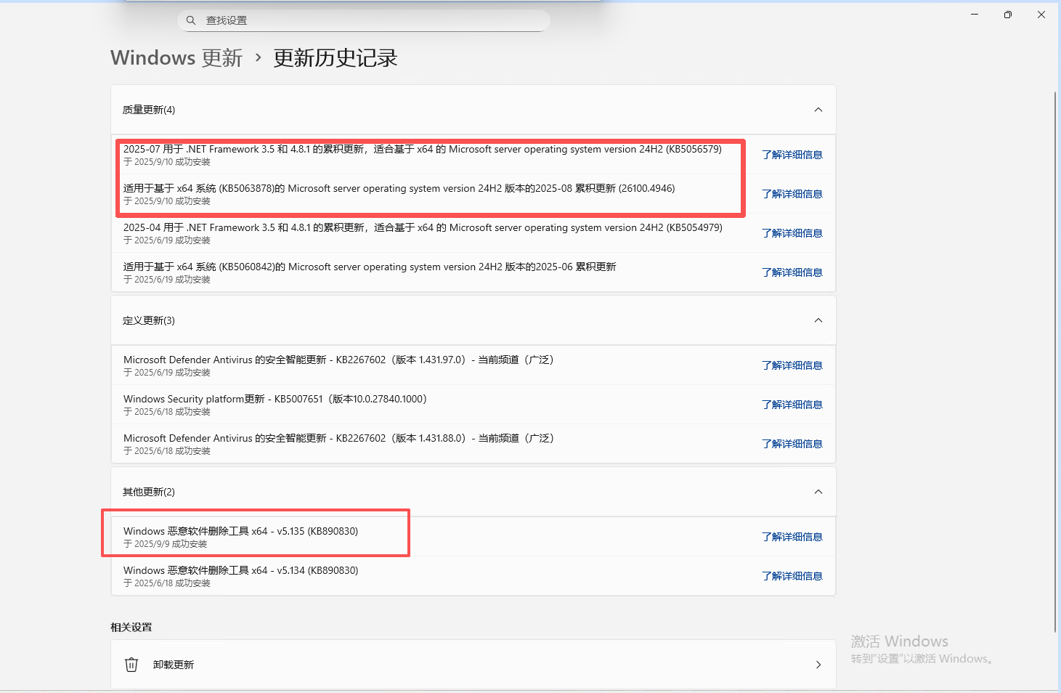
Task: Open 了解详细信息 for KB5063878 cumulative update
Action: click(792, 193)
